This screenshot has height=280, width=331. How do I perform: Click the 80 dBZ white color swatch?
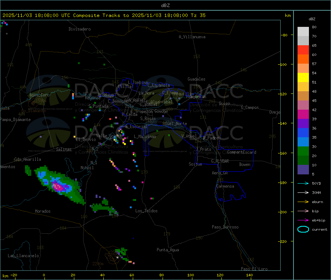point(303,32)
